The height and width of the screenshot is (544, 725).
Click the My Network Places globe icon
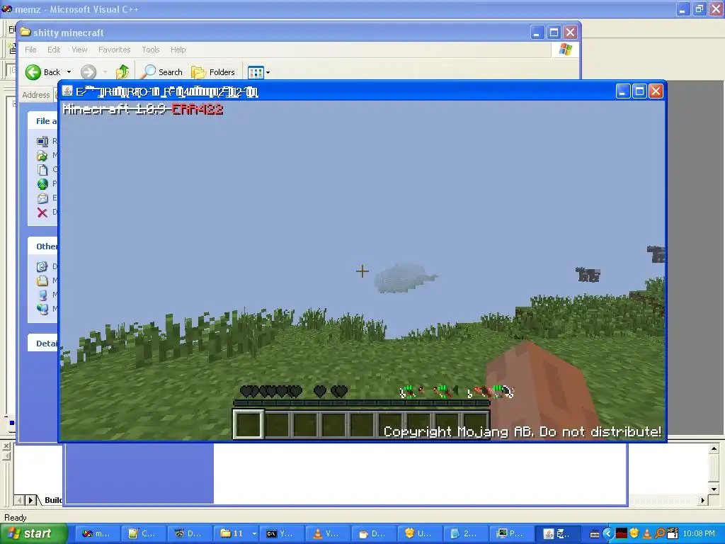42,309
